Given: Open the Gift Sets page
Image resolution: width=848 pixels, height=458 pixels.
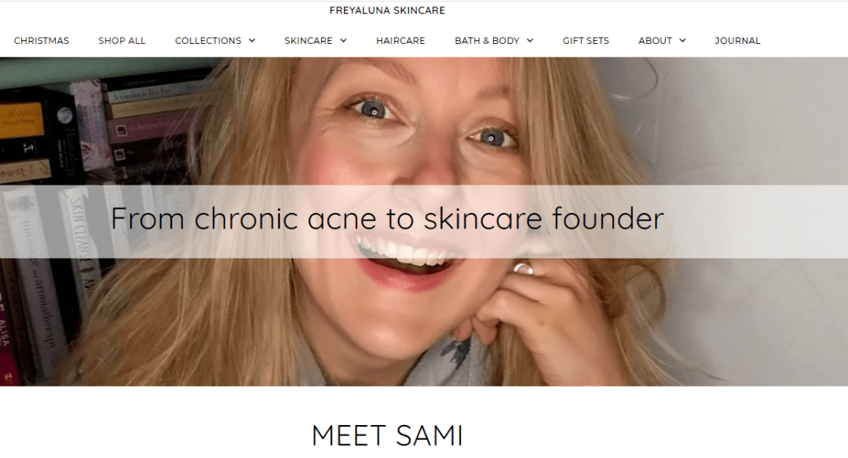Looking at the screenshot, I should (x=586, y=41).
